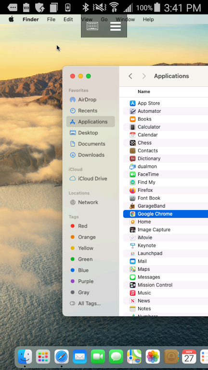
Task: Click the GarageBand app icon
Action: click(x=132, y=206)
